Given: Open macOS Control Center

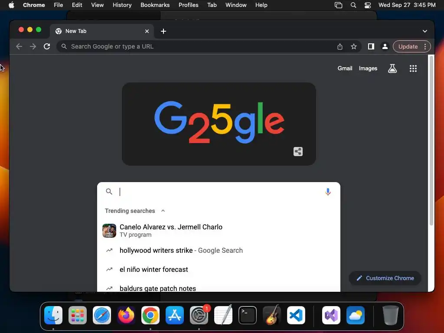Looking at the screenshot, I should pyautogui.click(x=368, y=5).
